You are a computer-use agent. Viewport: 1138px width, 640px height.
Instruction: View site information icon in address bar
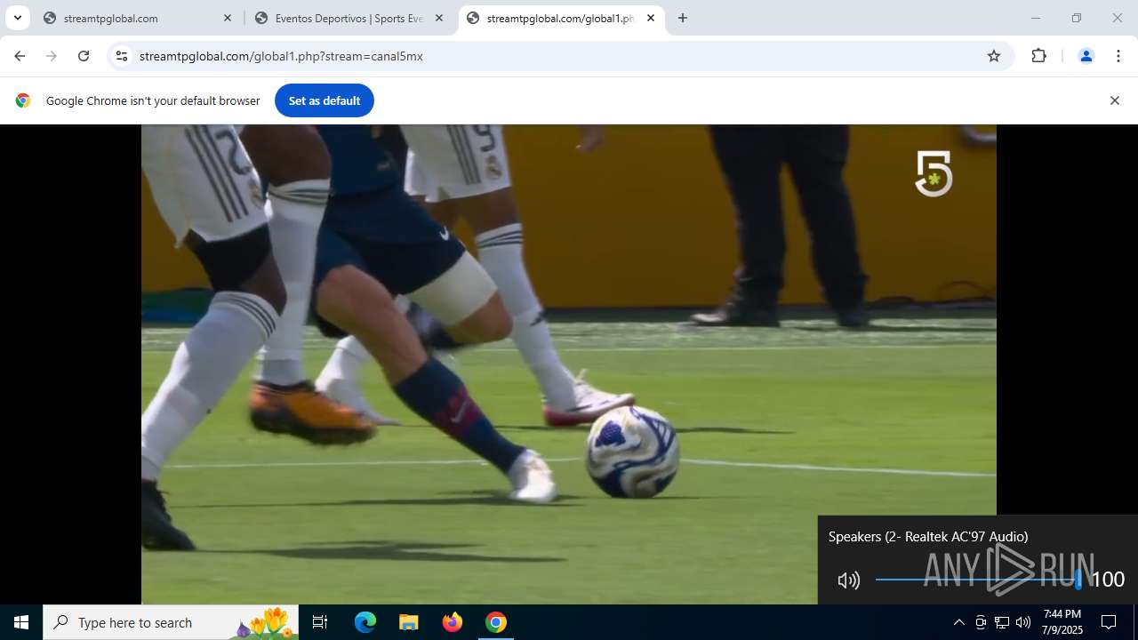[122, 56]
